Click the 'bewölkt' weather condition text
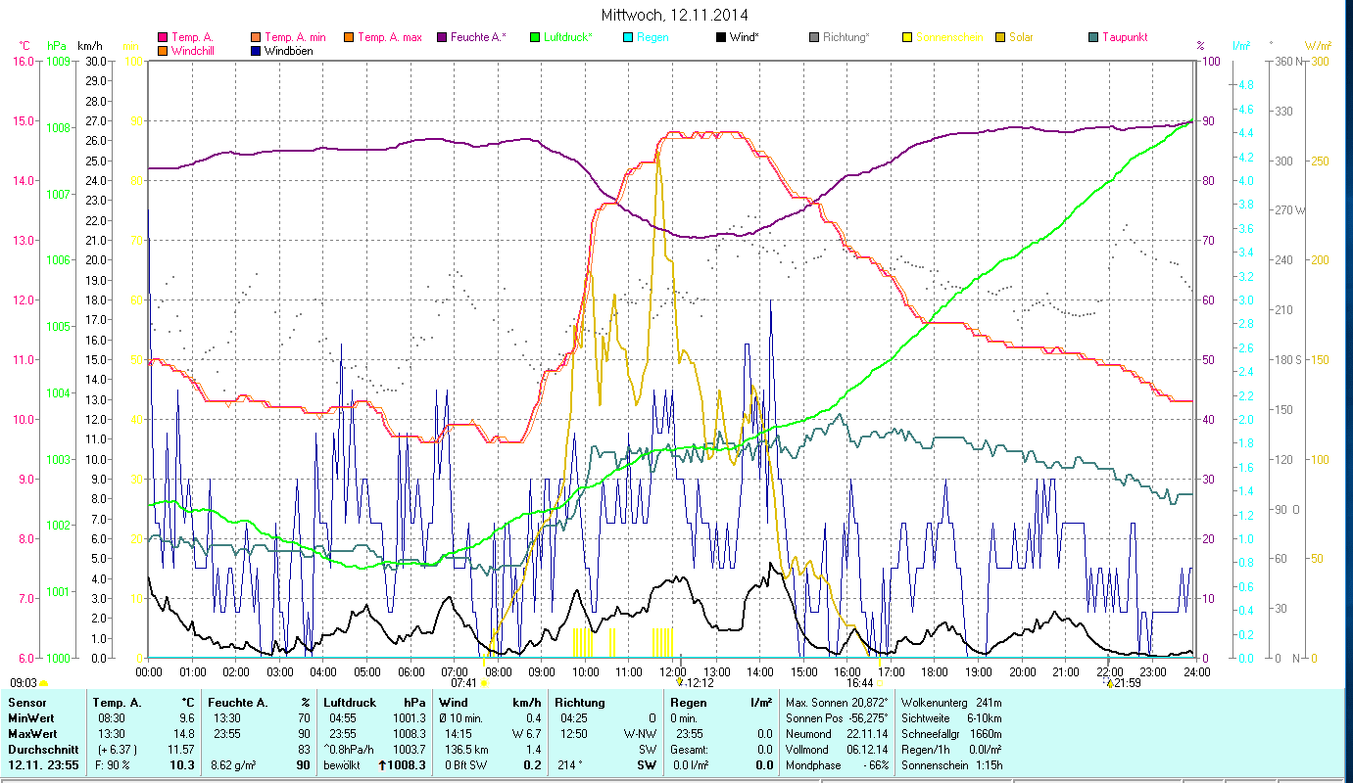Viewport: 1353px width, 783px height. click(x=343, y=765)
